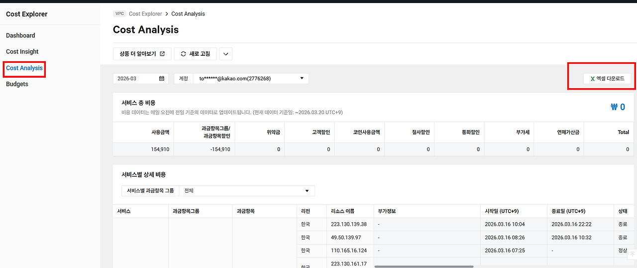Click start date 2026.03.16 08:26

tap(505, 238)
